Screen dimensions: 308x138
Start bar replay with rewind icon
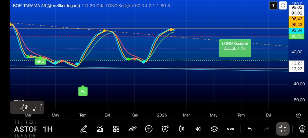[x=198, y=129]
